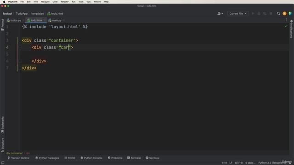
Task: Open the Version Control tool window
Action: (x=18, y=158)
